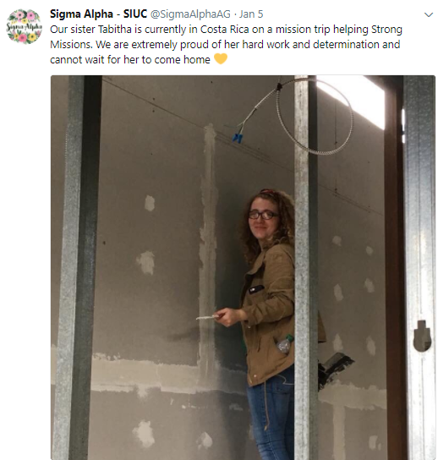Visit the @SigmaAlphaAG handle
The image size is (438, 460).
coord(190,14)
